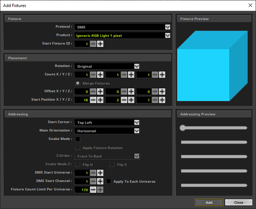Click minus for Count X

[x=93, y=75]
